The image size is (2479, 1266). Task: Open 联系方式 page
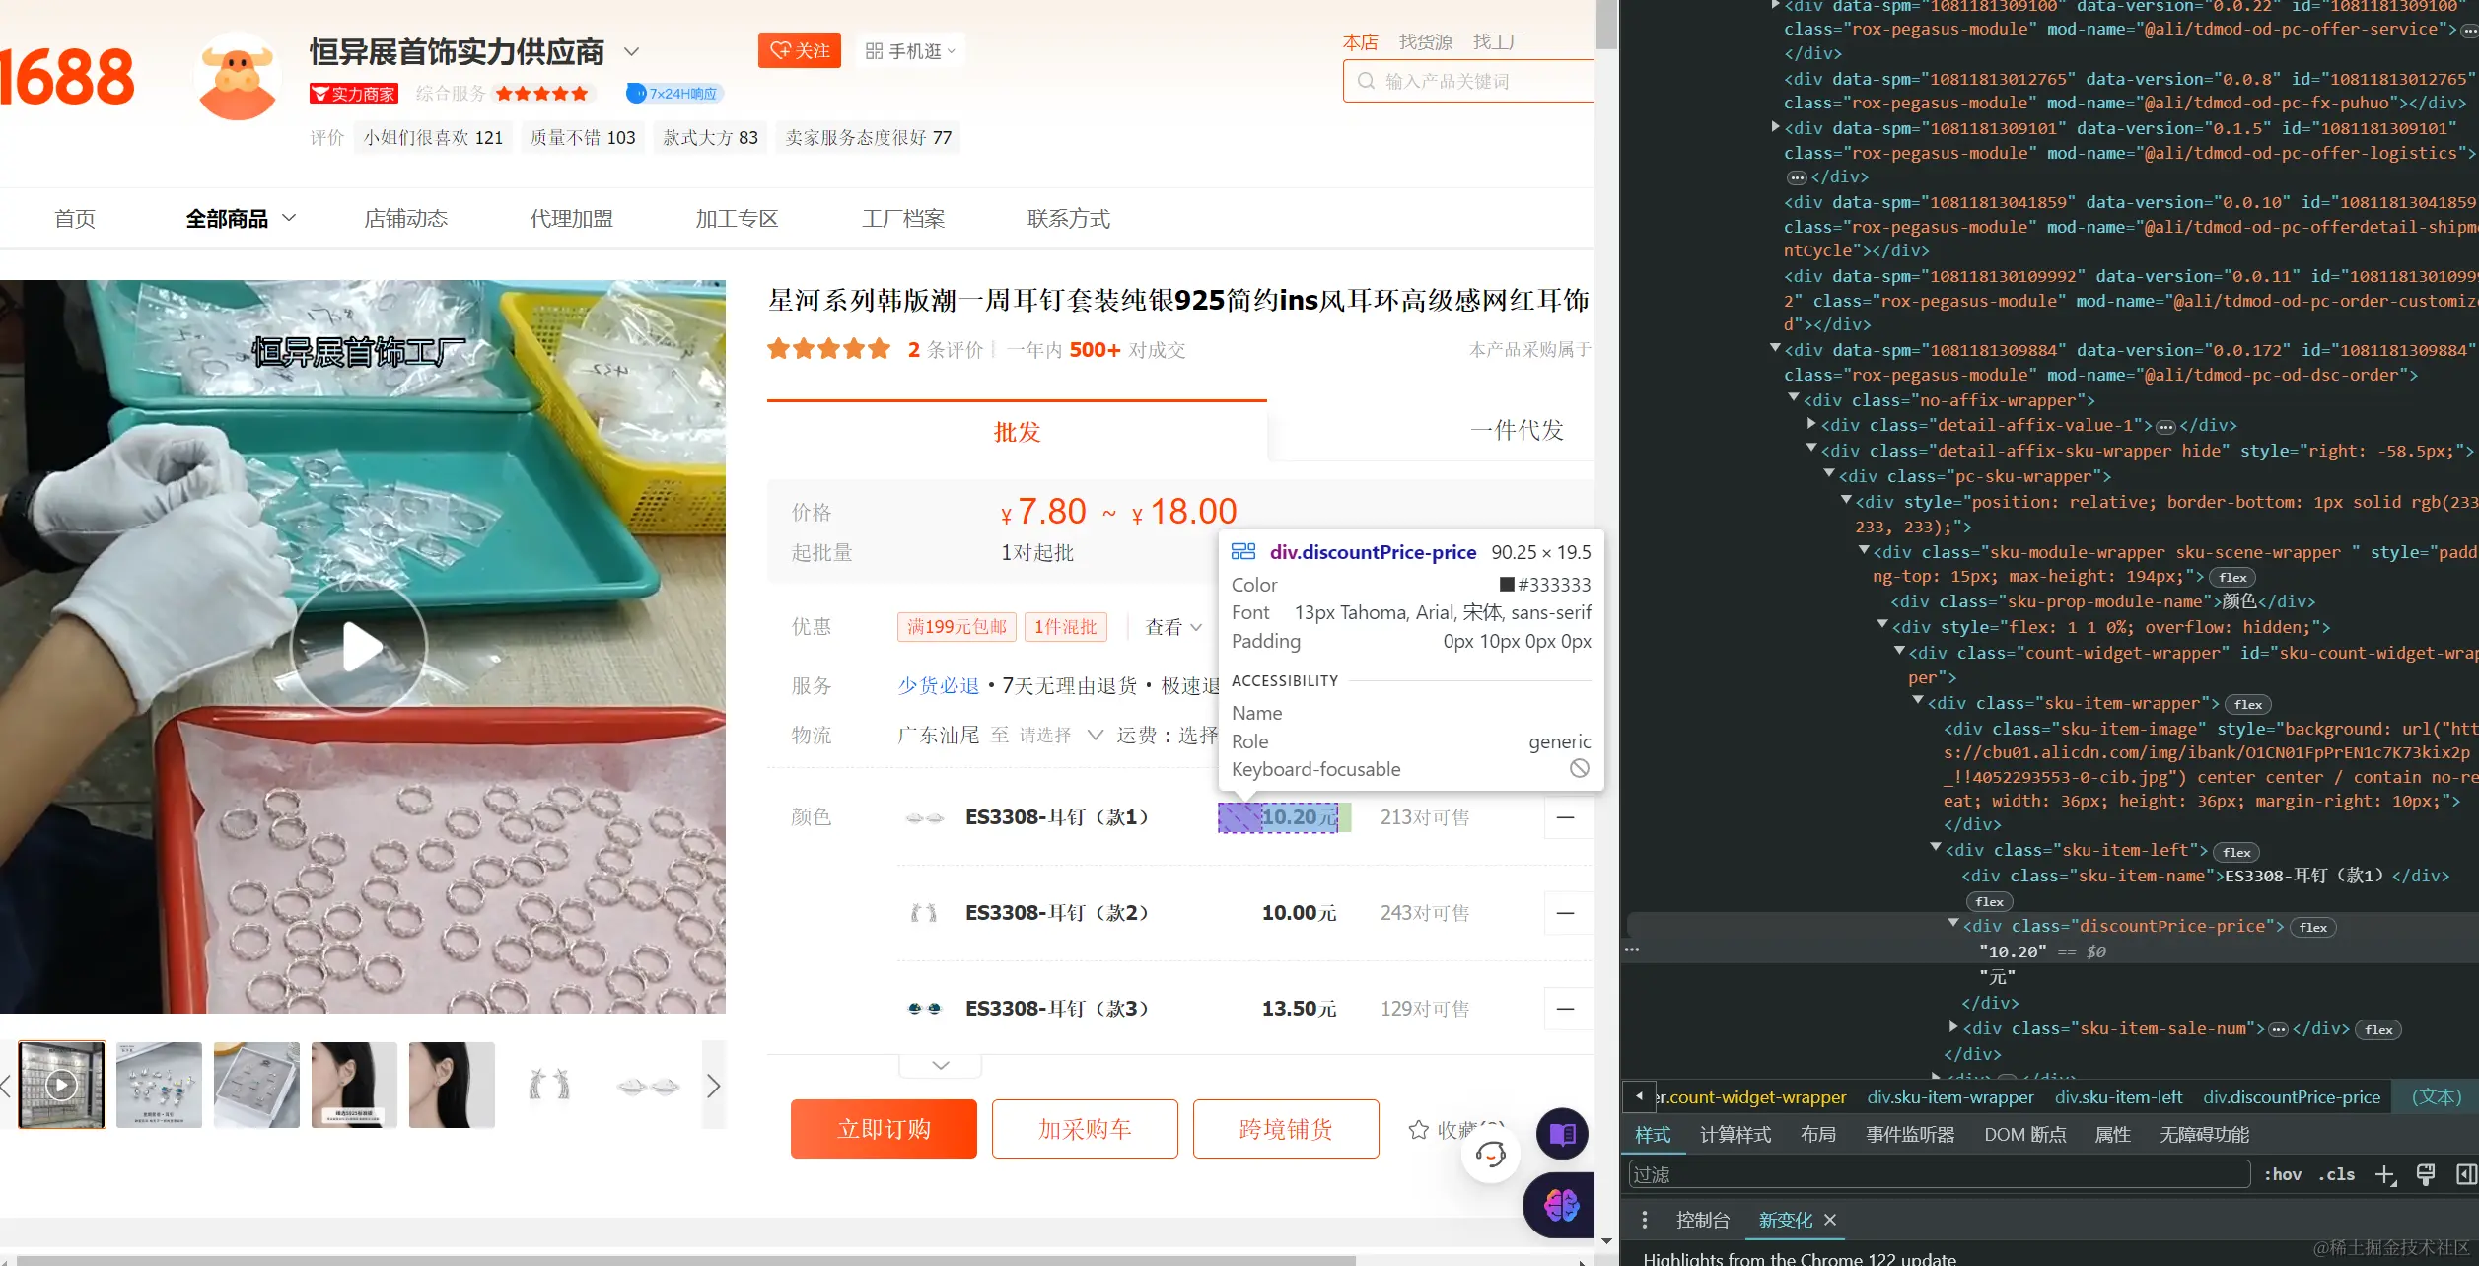pyautogui.click(x=1069, y=219)
